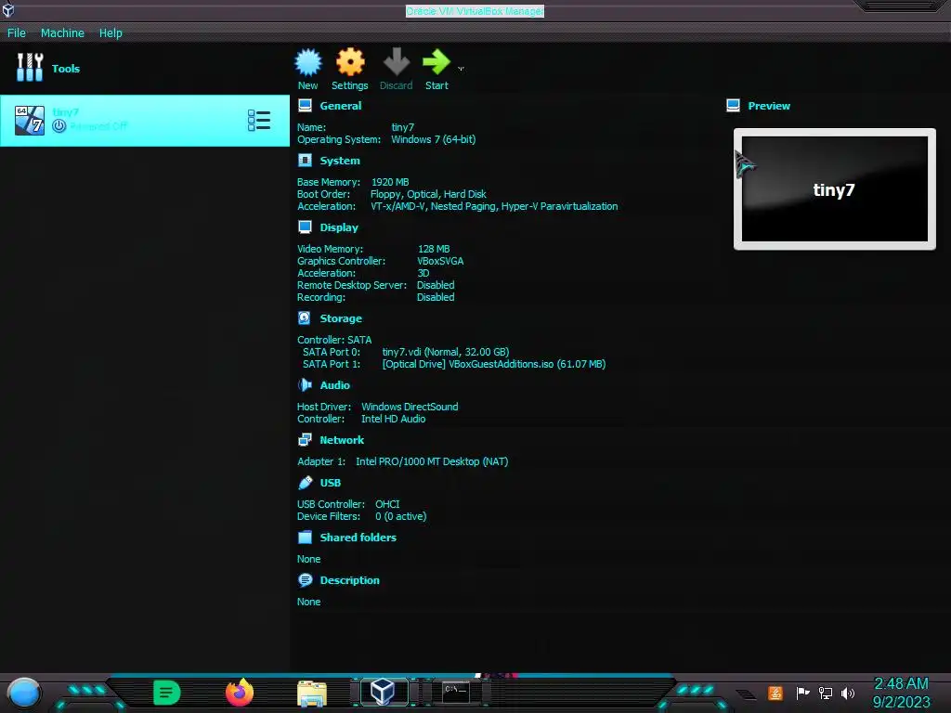Click the VBoxGuestAdditions.iso optical drive entry

click(494, 364)
